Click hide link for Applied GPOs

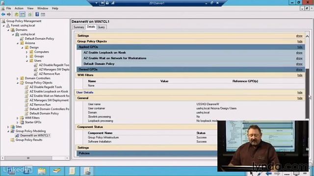click(x=300, y=47)
